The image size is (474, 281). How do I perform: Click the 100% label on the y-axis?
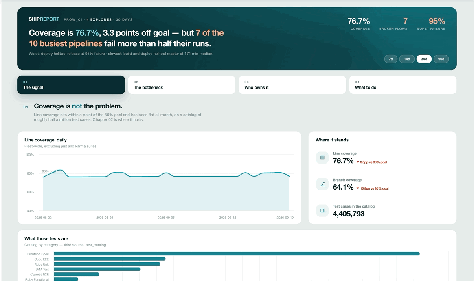click(x=30, y=155)
